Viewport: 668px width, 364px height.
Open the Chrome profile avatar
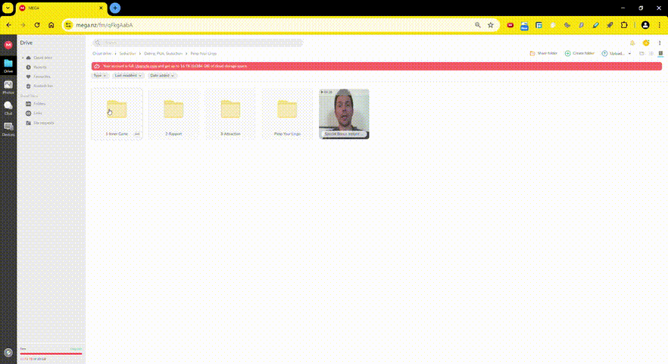pyautogui.click(x=645, y=25)
